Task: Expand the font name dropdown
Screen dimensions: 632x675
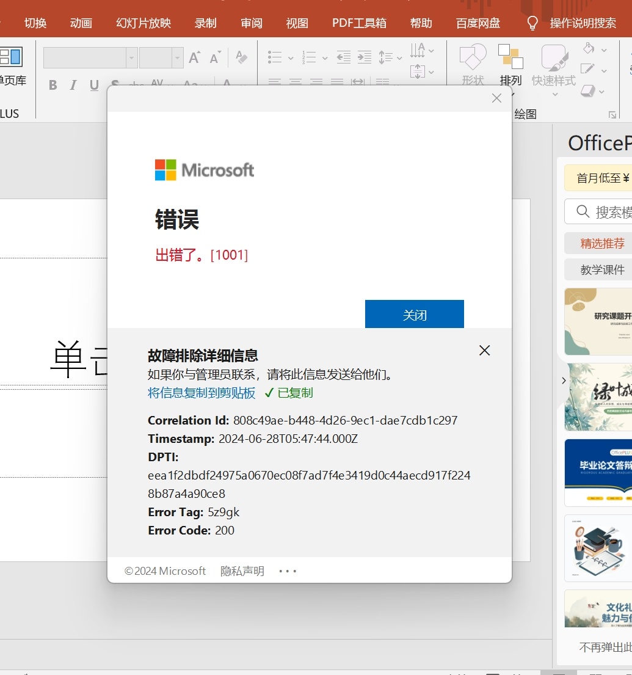Action: pyautogui.click(x=132, y=57)
